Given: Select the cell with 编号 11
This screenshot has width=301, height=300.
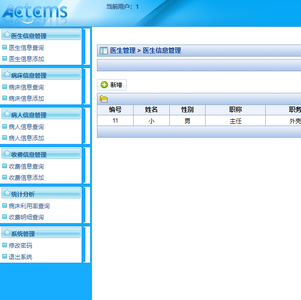Looking at the screenshot, I should (x=115, y=121).
